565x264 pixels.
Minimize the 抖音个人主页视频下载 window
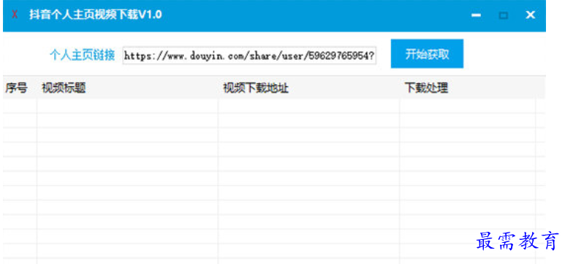tap(477, 15)
